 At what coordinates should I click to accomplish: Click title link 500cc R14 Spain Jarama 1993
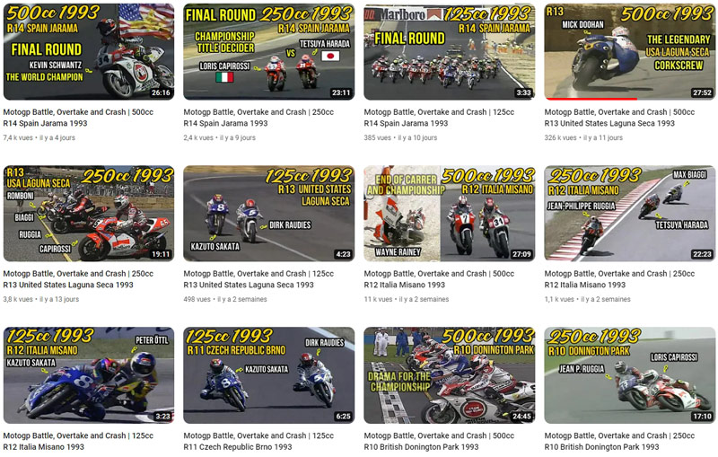coord(78,118)
